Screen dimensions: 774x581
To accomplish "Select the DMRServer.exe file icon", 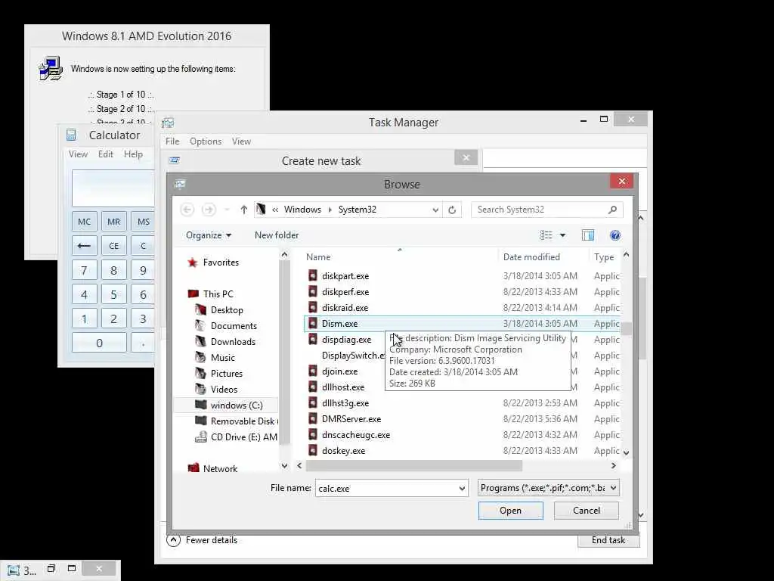I will click(x=312, y=418).
